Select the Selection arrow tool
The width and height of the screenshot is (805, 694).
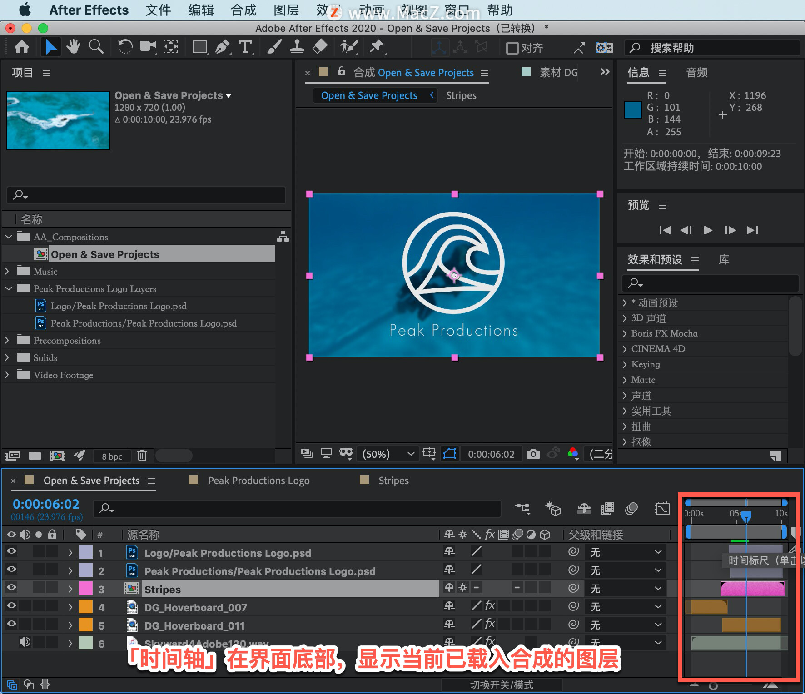pyautogui.click(x=50, y=47)
